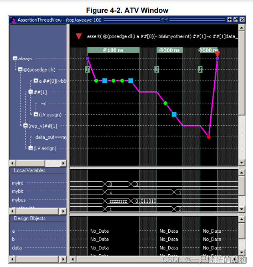Select the 'mybus' local variable
The width and height of the screenshot is (253, 267).
pos(19,200)
